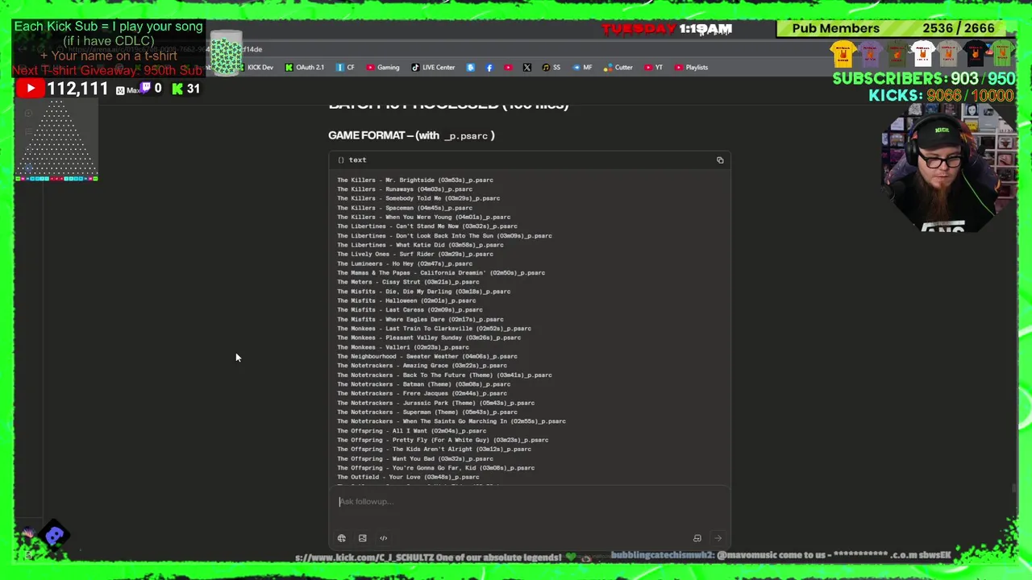Click the X (Twitter) bookmark icon
The height and width of the screenshot is (580, 1032).
(x=527, y=68)
